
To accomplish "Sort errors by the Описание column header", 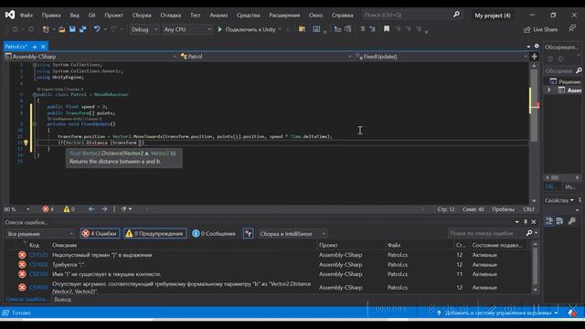I will (x=65, y=245).
